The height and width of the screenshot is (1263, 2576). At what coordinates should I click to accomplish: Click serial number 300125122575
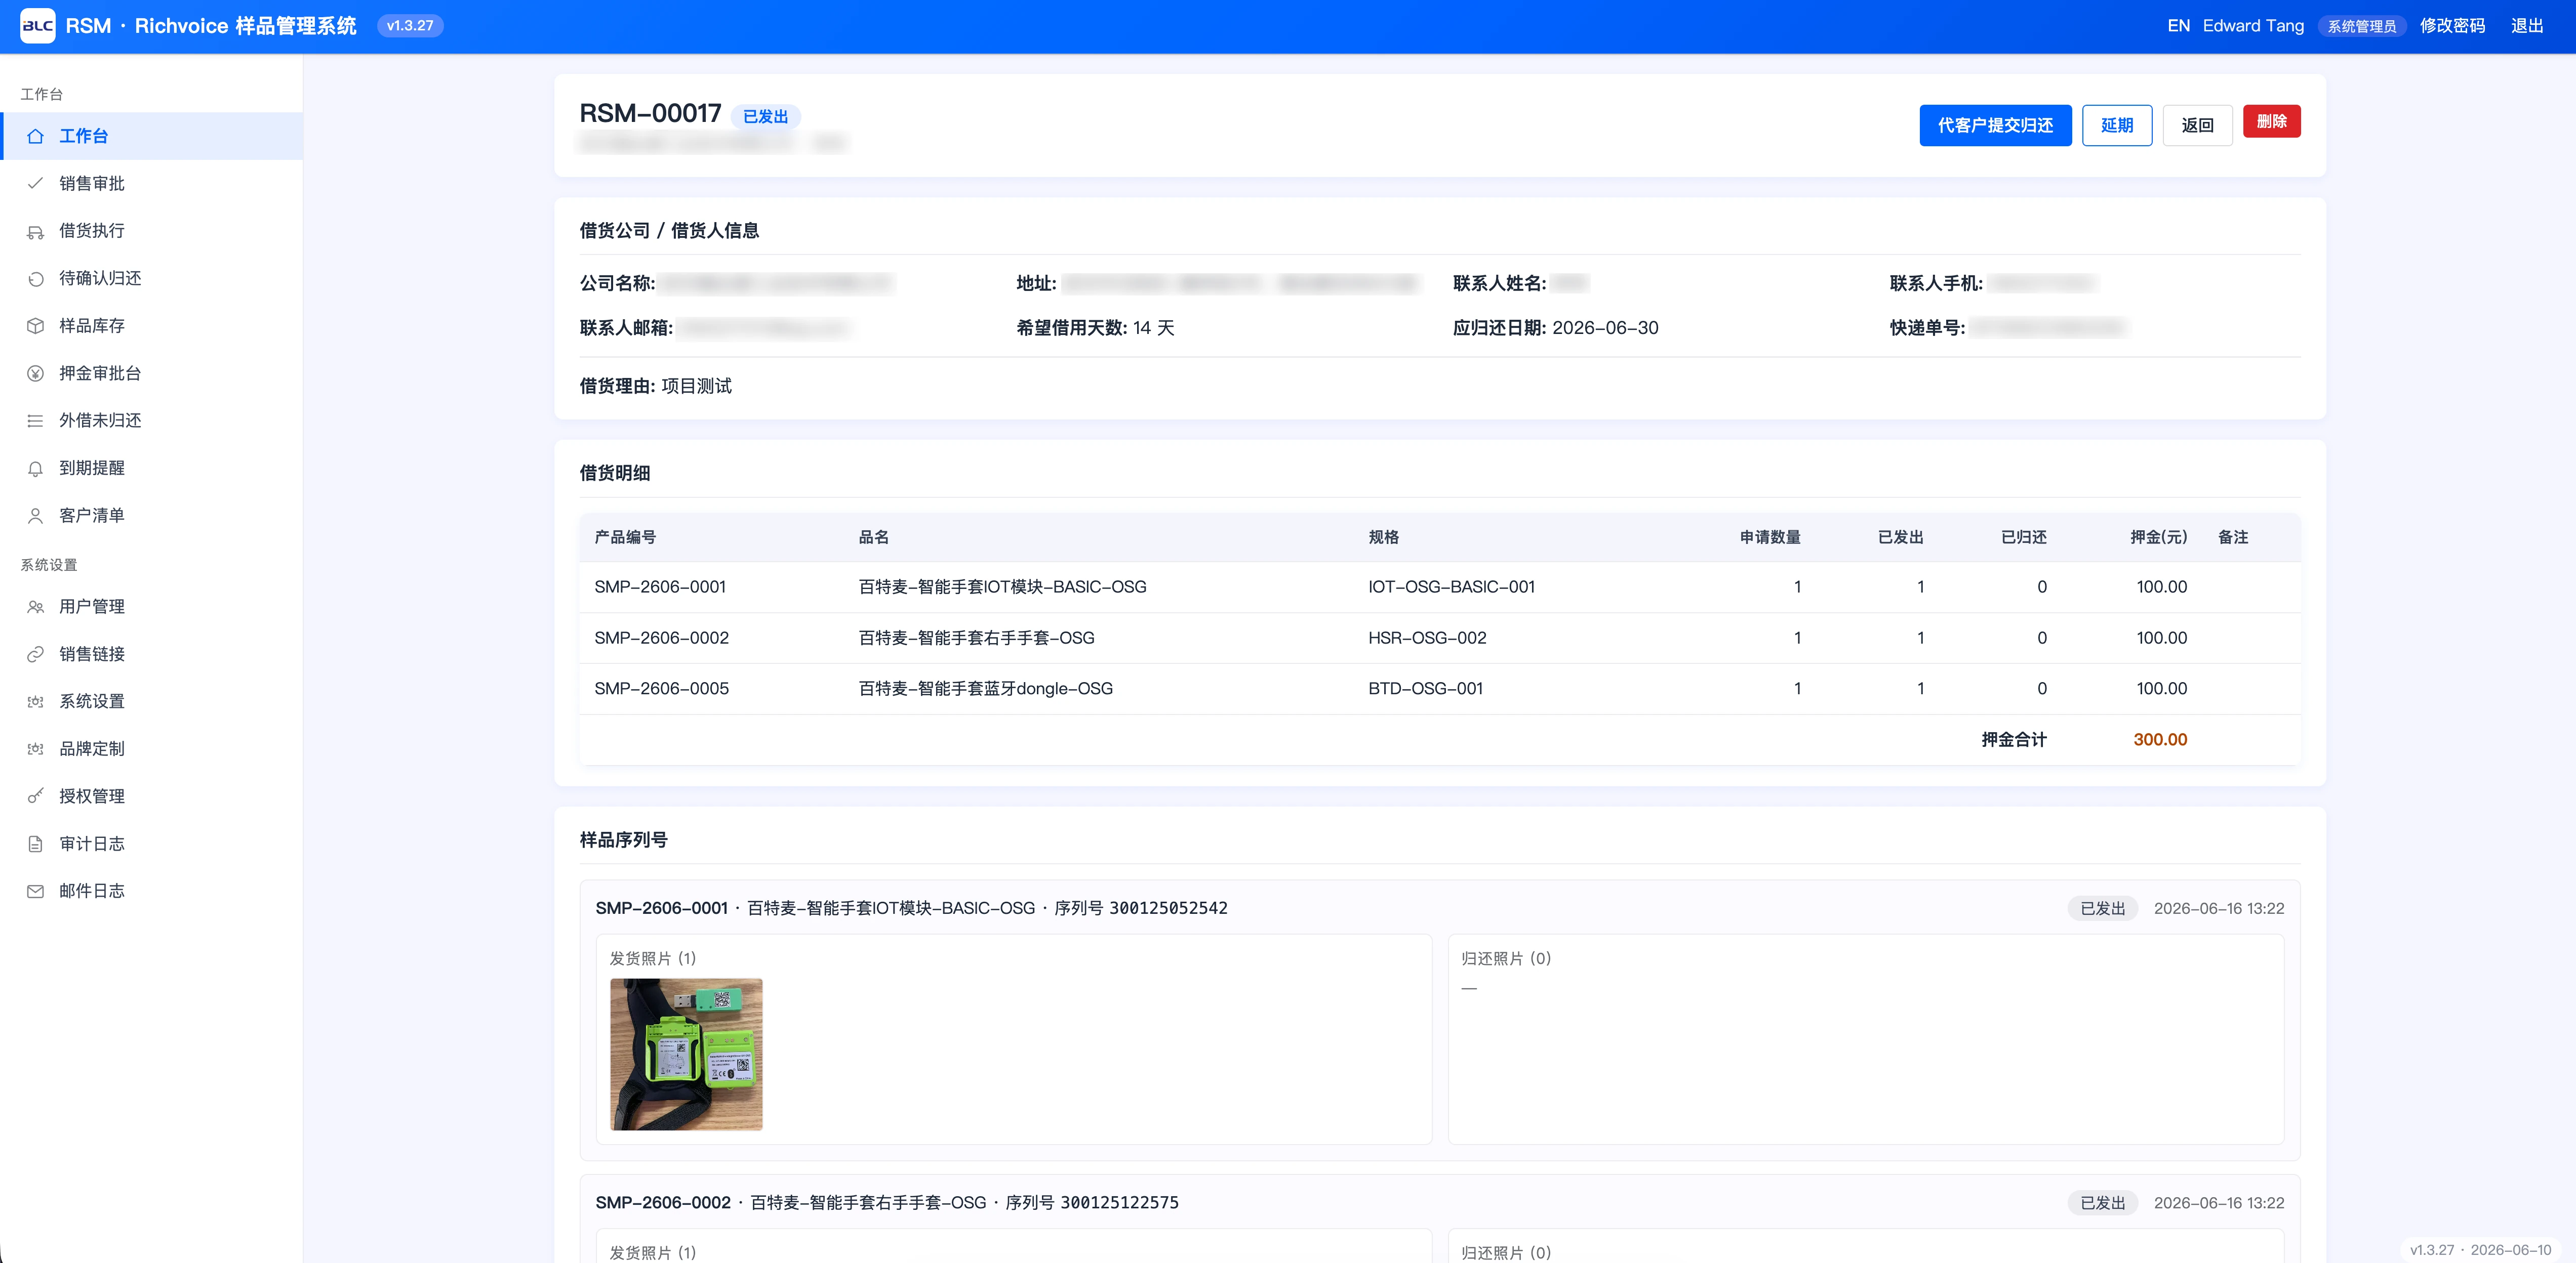(1119, 1203)
